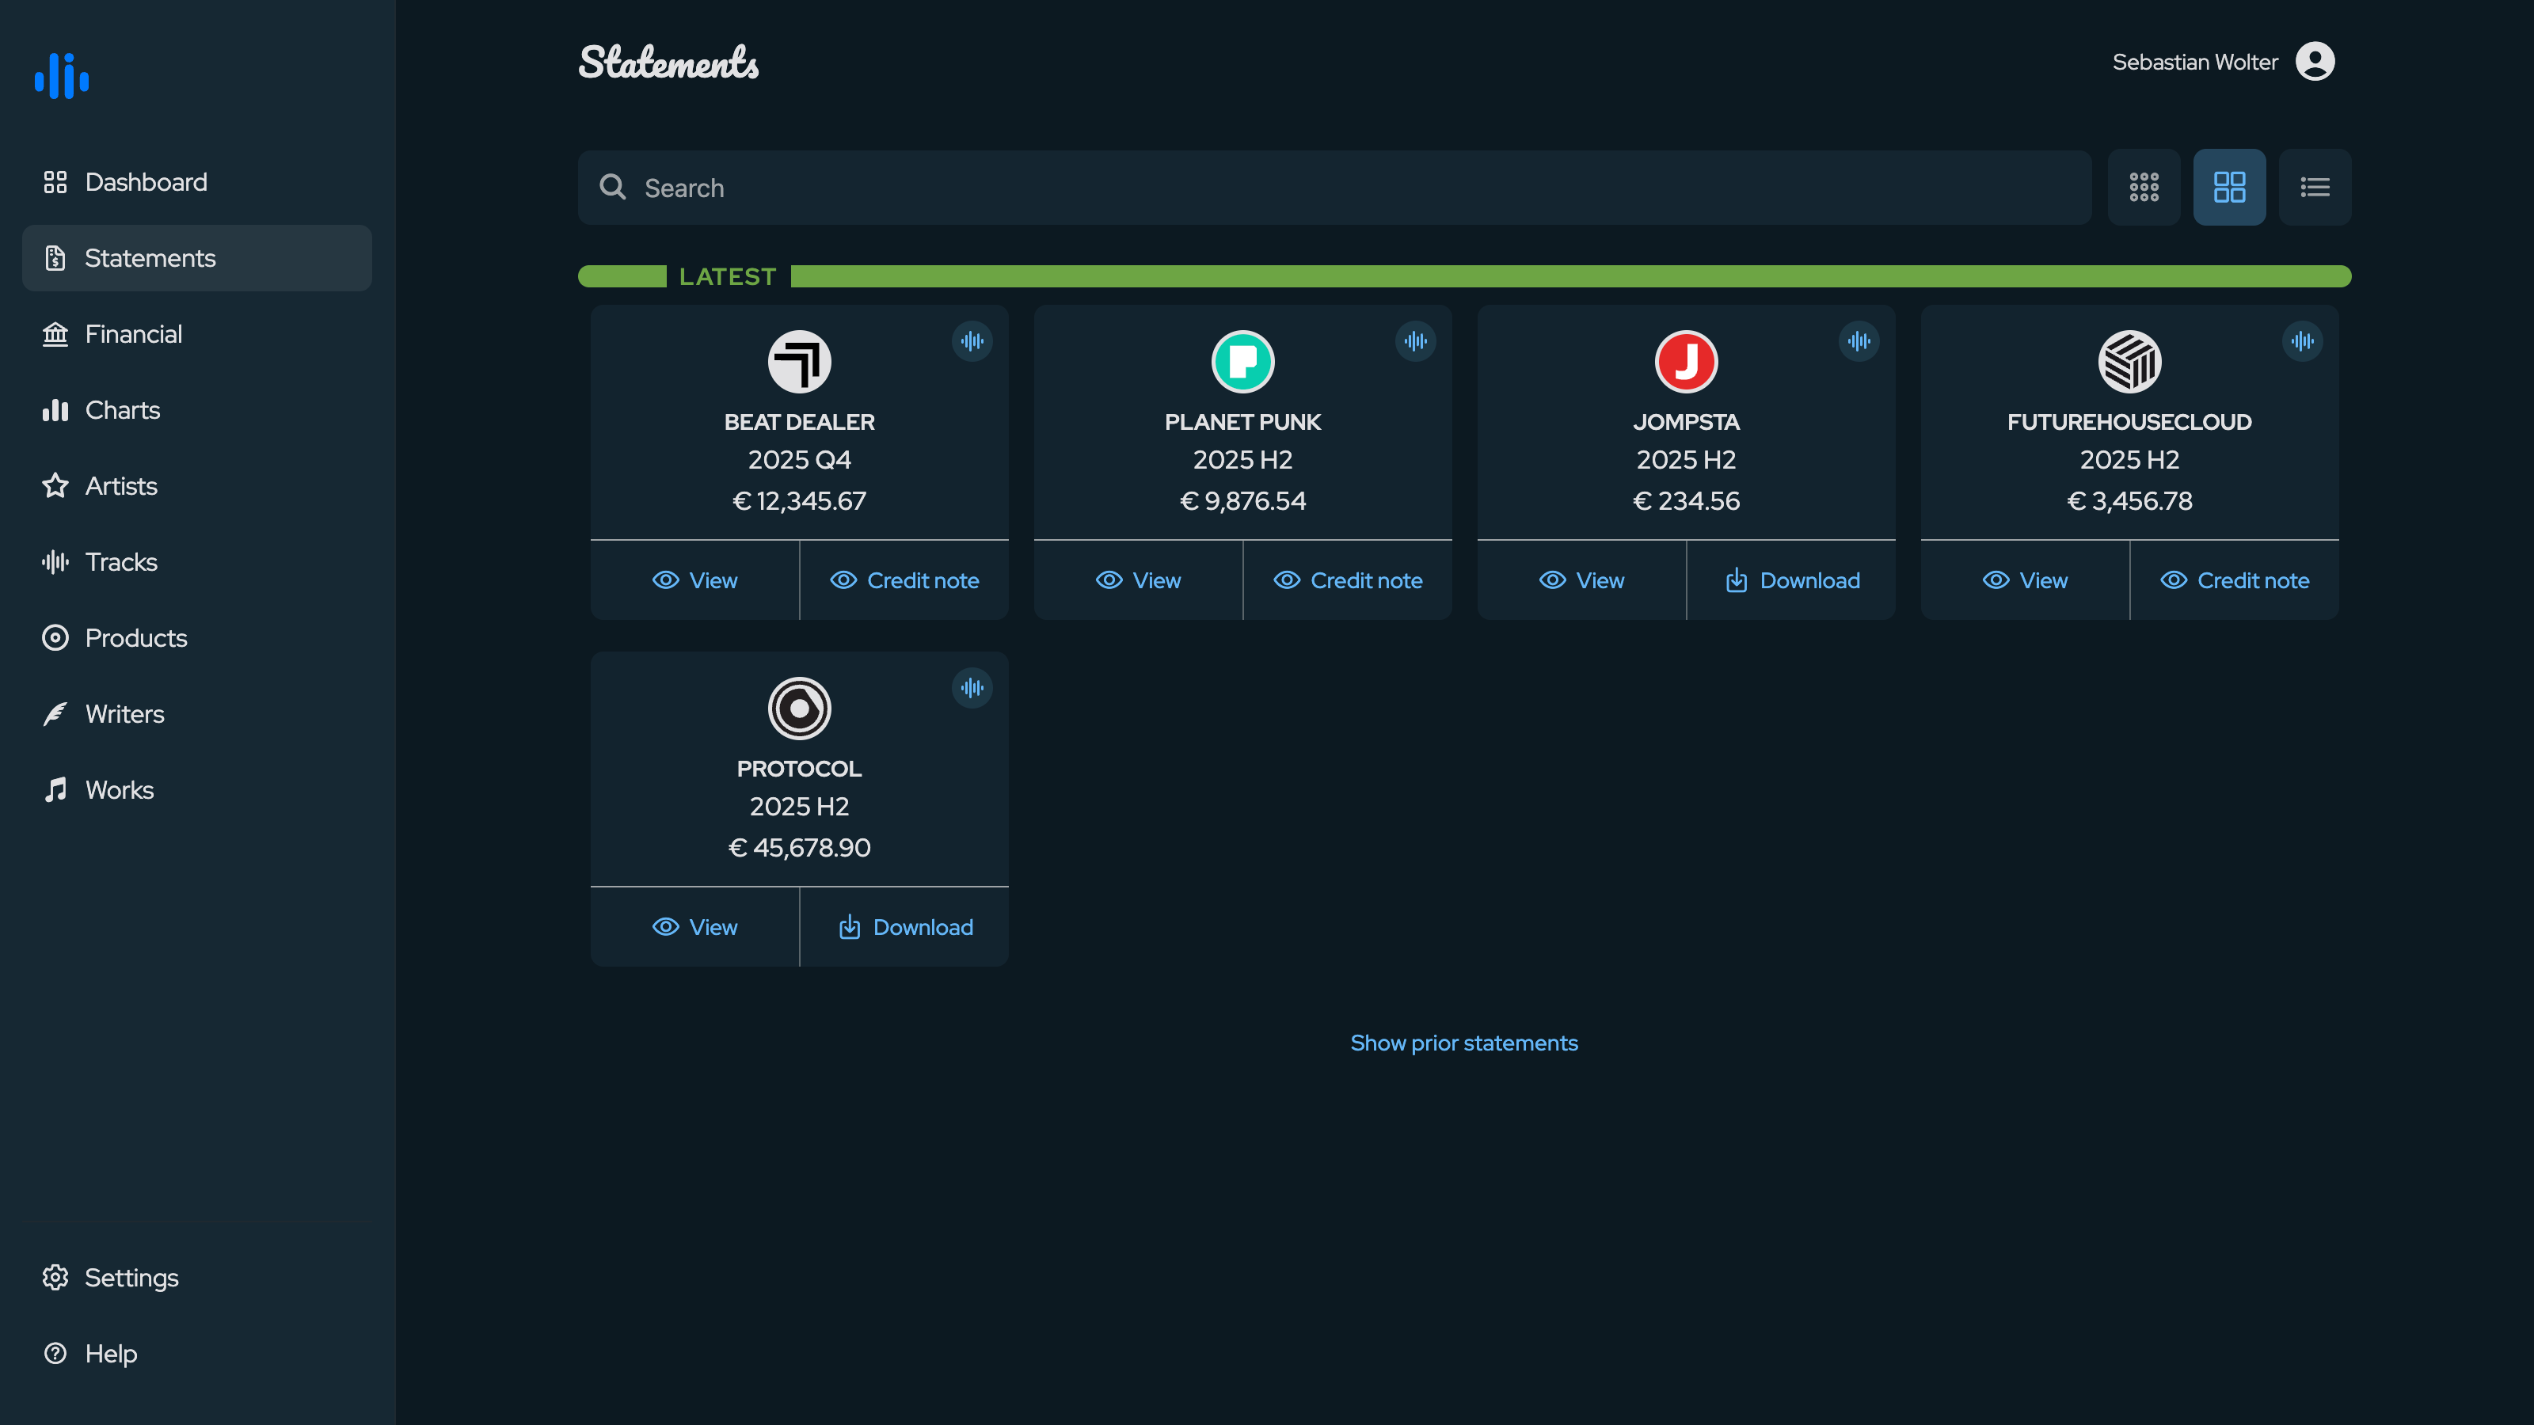
Task: Click the search magnifier icon
Action: (613, 187)
